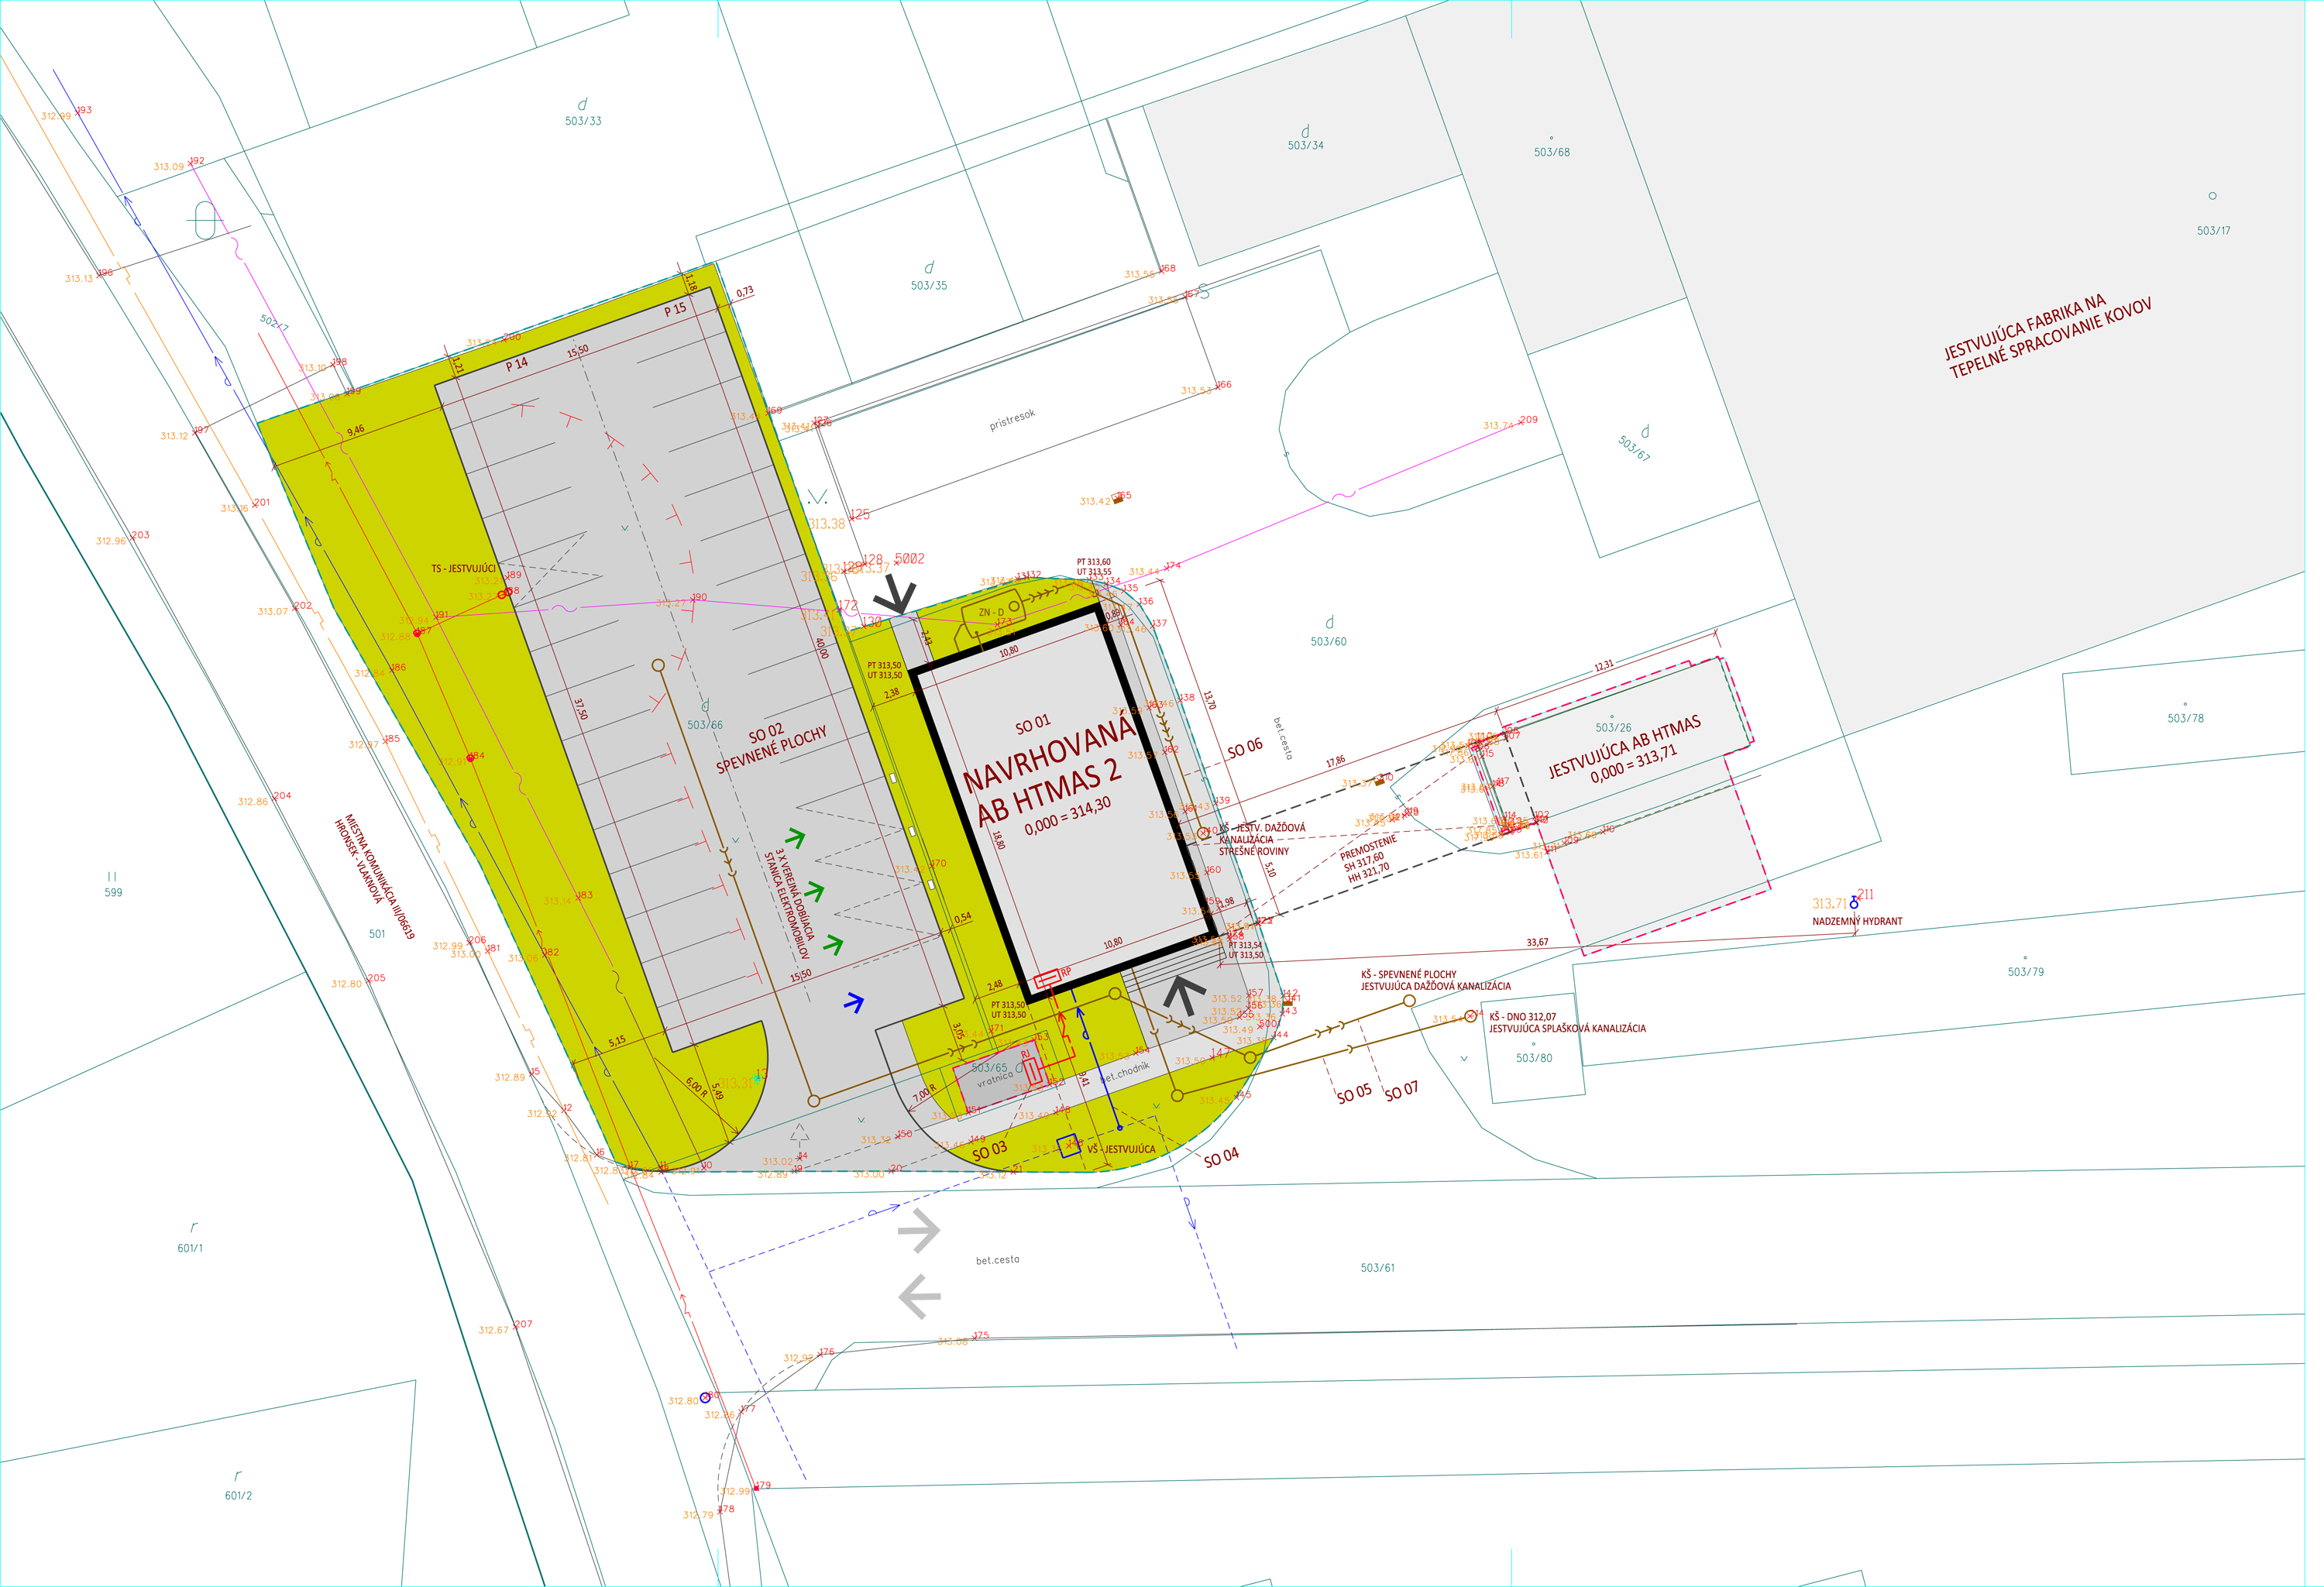2324x1587 pixels.
Task: Click the SO 02 SPEVNENÉ PLOCHY label
Action: click(x=770, y=750)
